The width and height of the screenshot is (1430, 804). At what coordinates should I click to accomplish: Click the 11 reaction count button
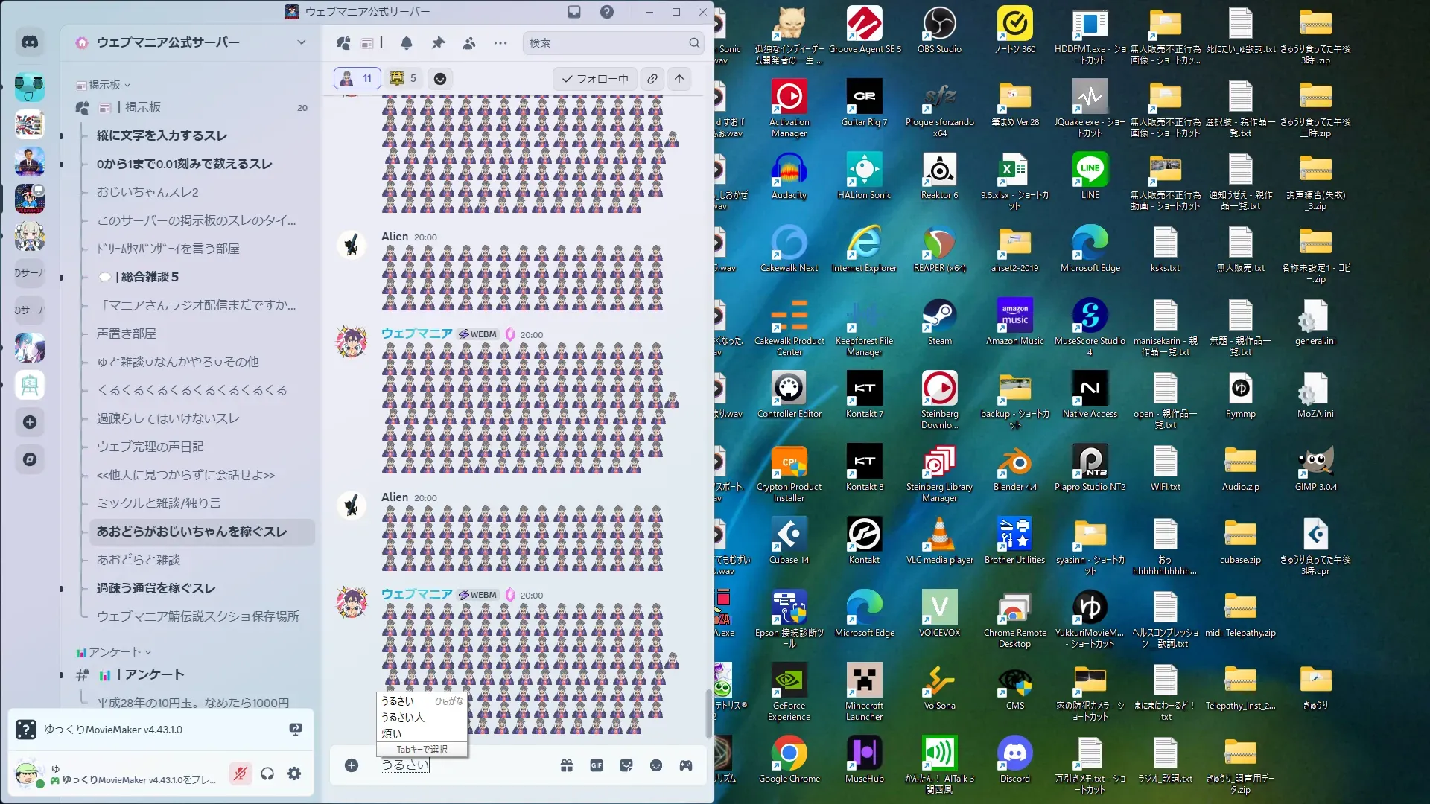pyautogui.click(x=357, y=78)
